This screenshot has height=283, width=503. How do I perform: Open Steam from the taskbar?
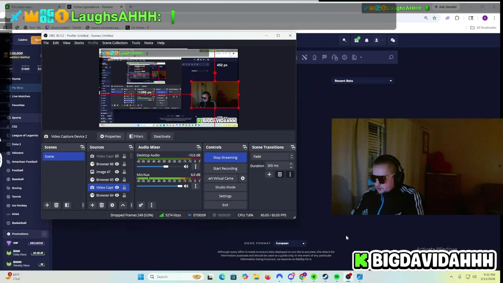point(325,277)
